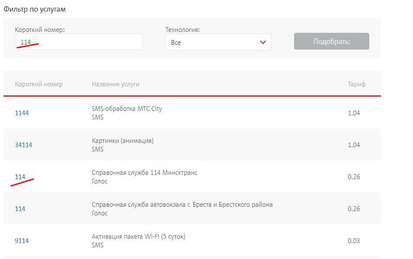Click the Название услуги column header
Image resolution: width=413 pixels, height=259 pixels.
coord(115,84)
